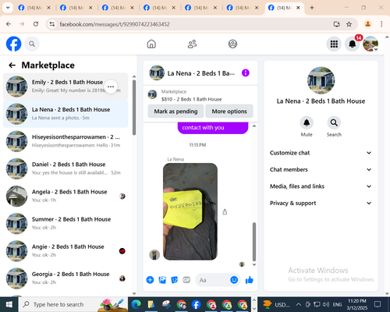Expand Media, files and links section

pyautogui.click(x=321, y=186)
